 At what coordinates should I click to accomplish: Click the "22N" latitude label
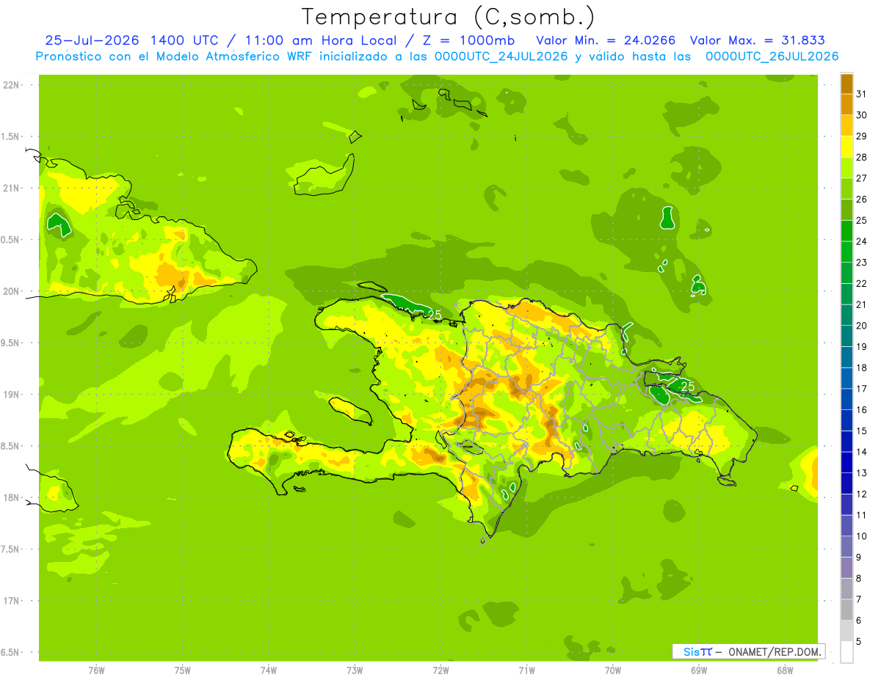click(x=11, y=85)
